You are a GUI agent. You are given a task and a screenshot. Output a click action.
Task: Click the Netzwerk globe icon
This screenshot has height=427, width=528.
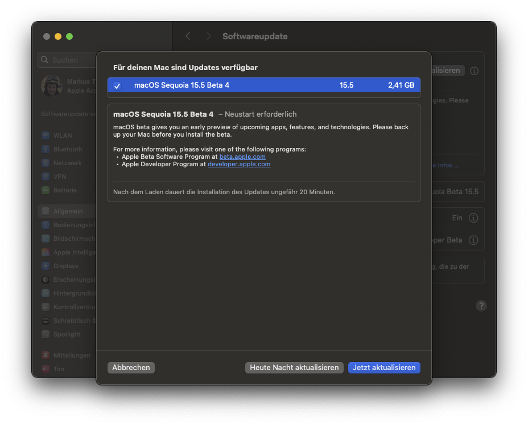46,163
